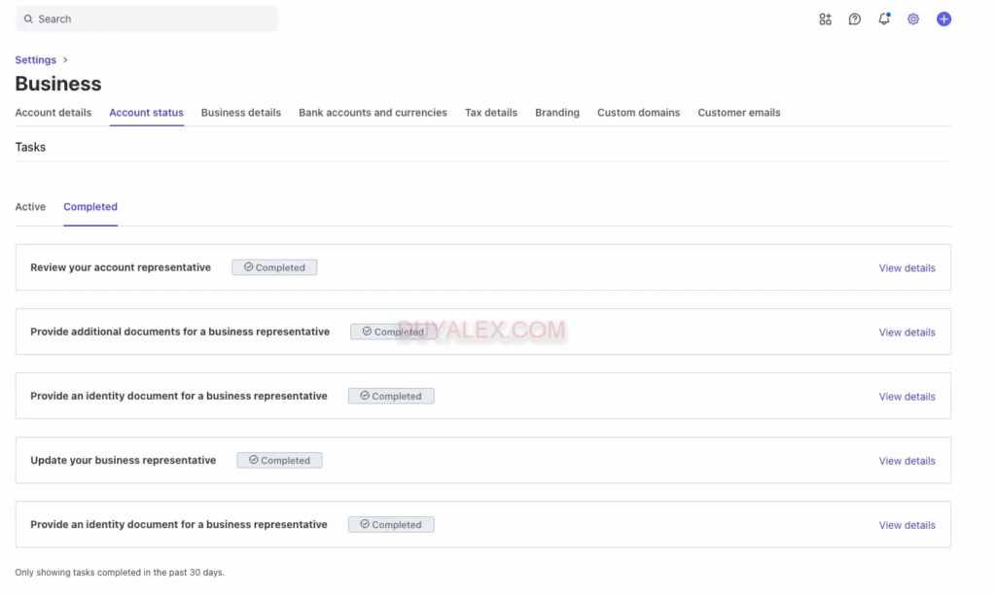Open the Branding tab
This screenshot has height=596, width=996.
557,113
